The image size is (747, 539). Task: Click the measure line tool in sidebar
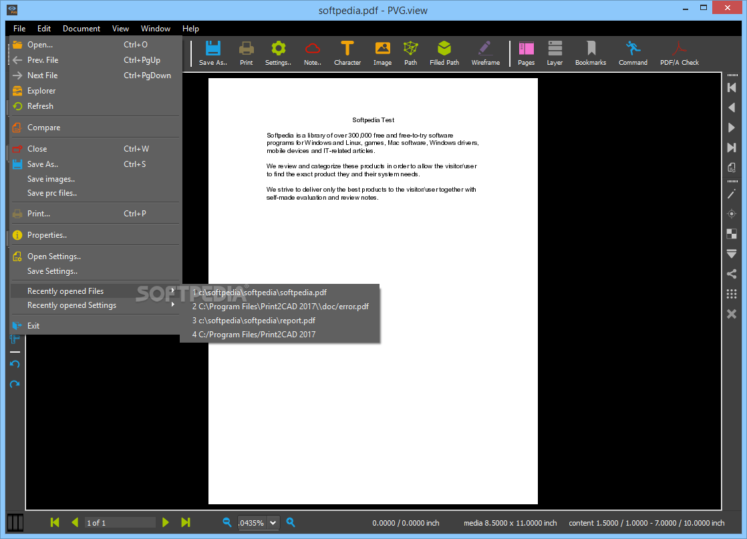tap(732, 194)
